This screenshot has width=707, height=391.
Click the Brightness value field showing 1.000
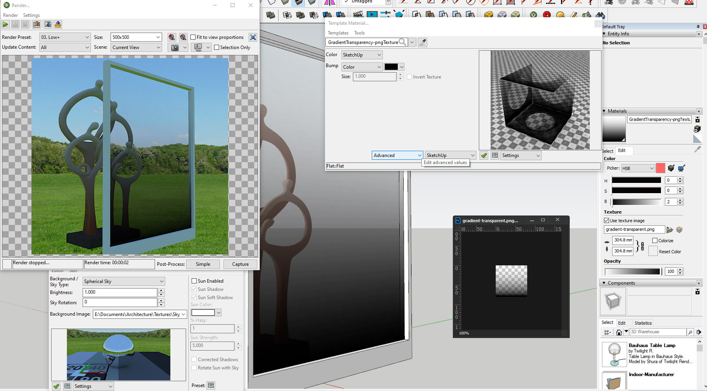[x=120, y=292]
